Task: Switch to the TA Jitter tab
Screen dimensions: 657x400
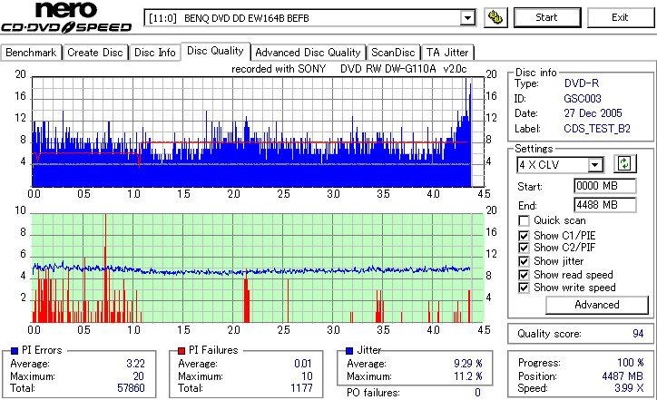Action: 447,53
